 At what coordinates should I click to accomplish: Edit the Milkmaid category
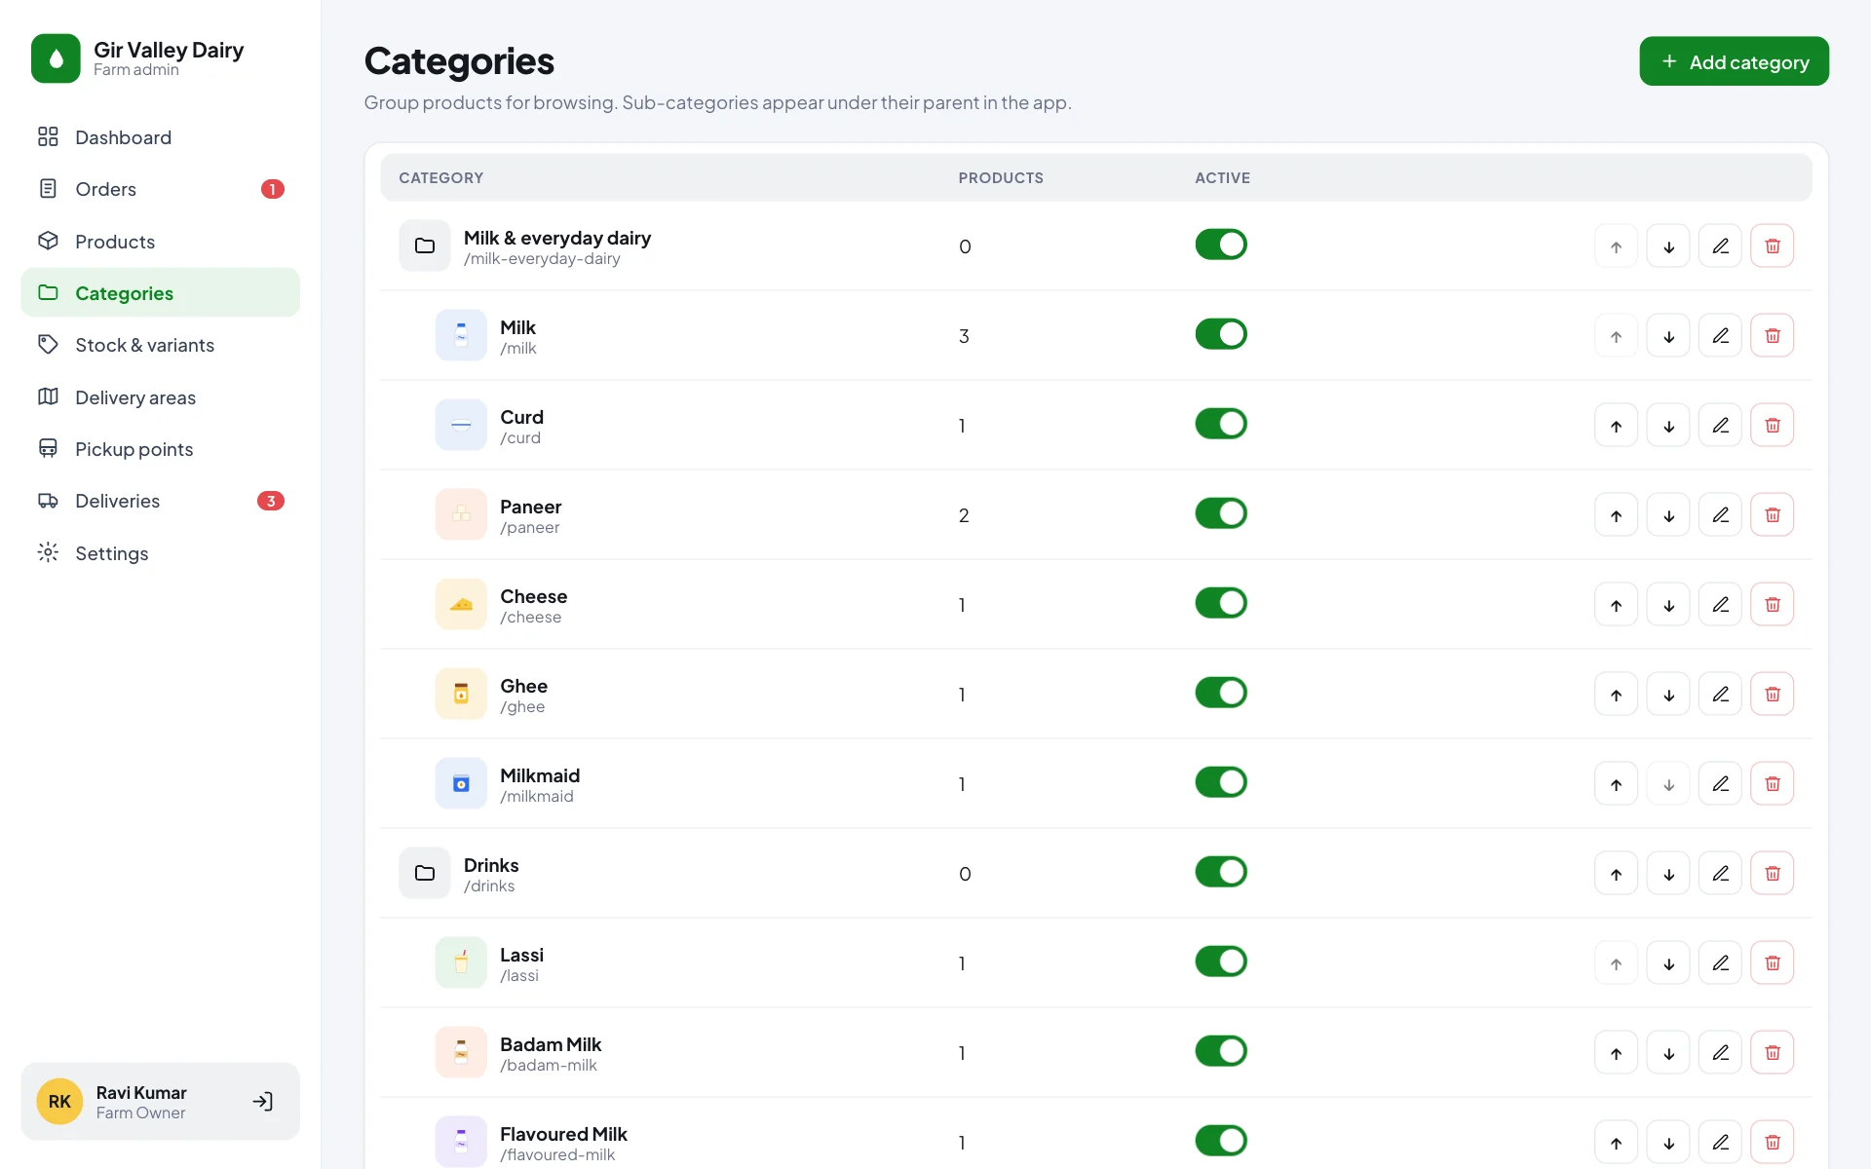click(x=1720, y=784)
